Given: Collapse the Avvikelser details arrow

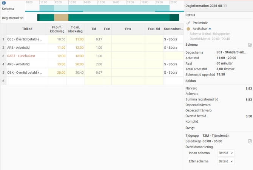Looking at the screenshot, I should tap(210, 29).
